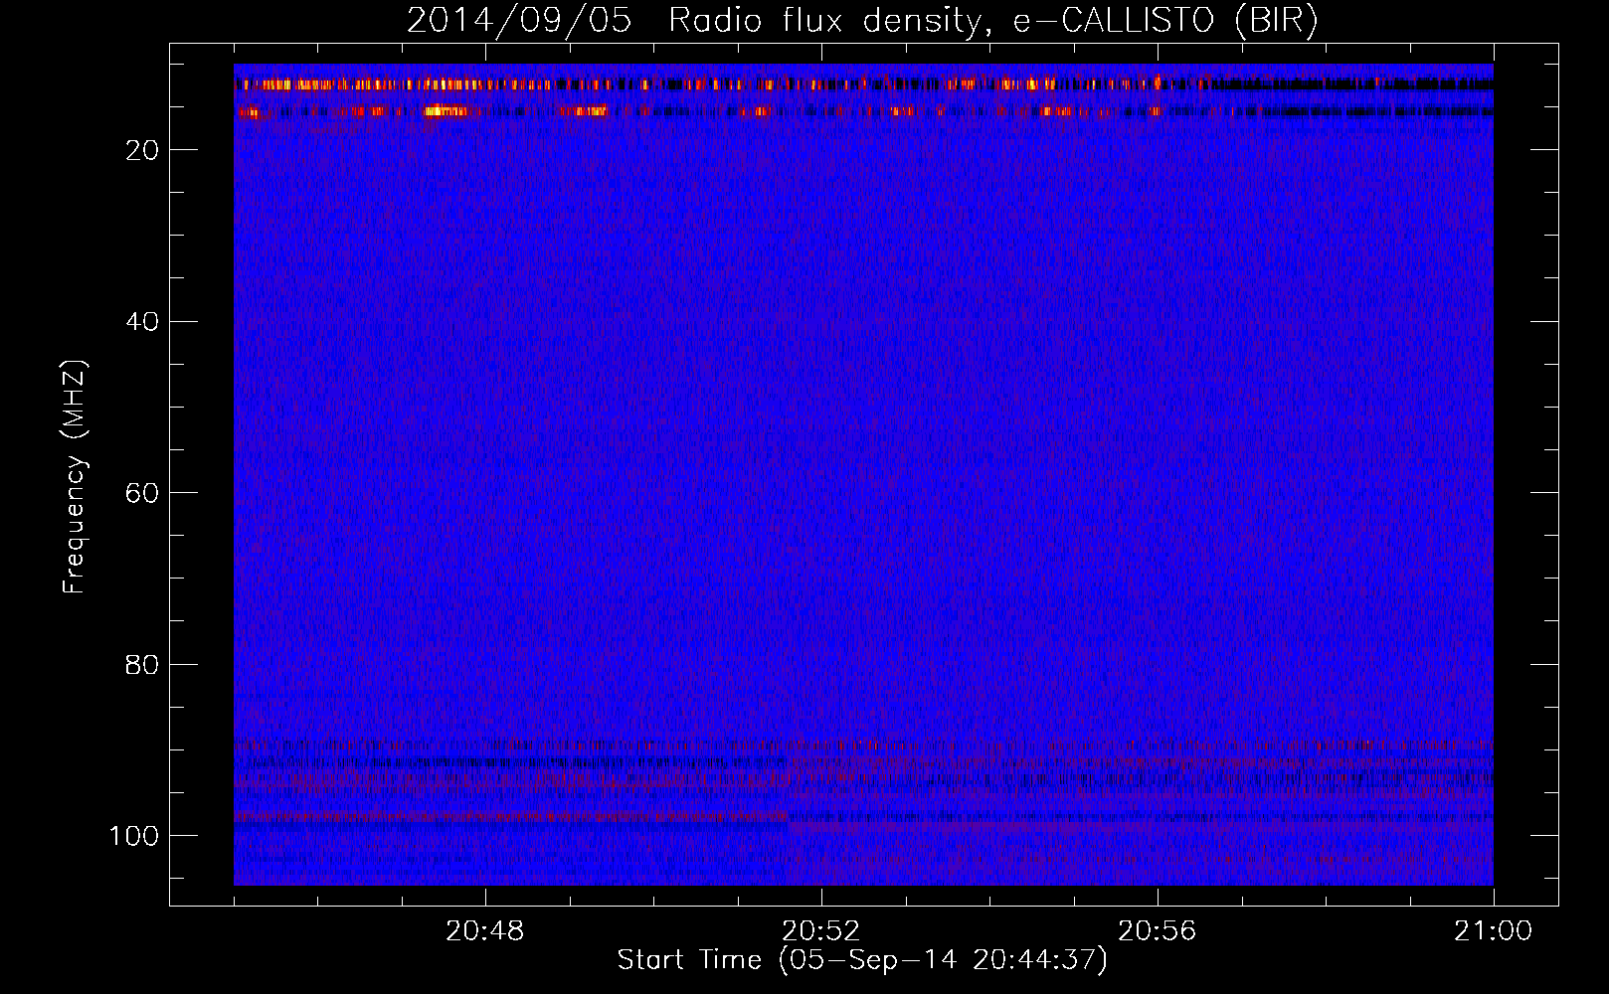Viewport: 1609px width, 994px height.
Task: Click the '20:48' time tick label
Action: coord(485,931)
